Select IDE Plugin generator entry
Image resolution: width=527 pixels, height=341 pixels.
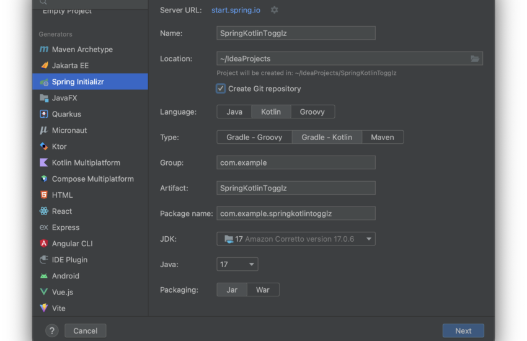(x=90, y=259)
